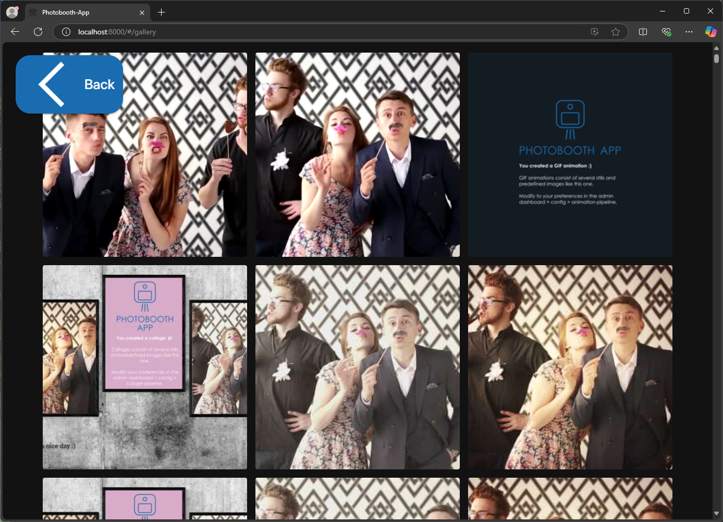Maximize the browser window
The width and height of the screenshot is (723, 522).
687,11
